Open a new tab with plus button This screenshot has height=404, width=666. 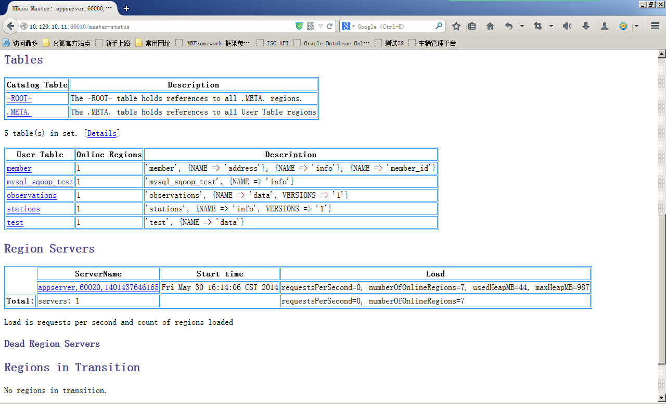(126, 8)
